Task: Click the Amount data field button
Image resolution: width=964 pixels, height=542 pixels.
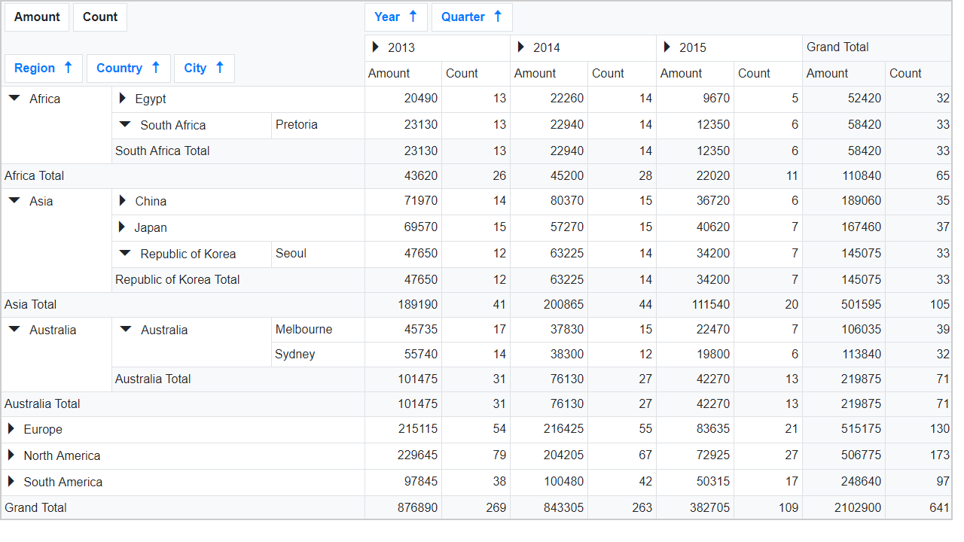Action: click(37, 17)
